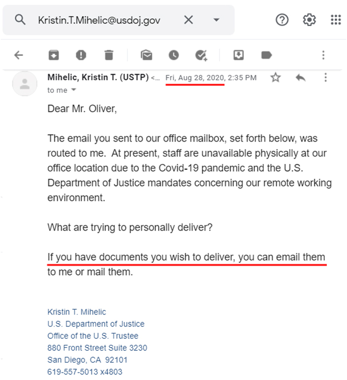Image resolution: width=347 pixels, height=380 pixels.
Task: Archive this email
Action: tap(54, 55)
